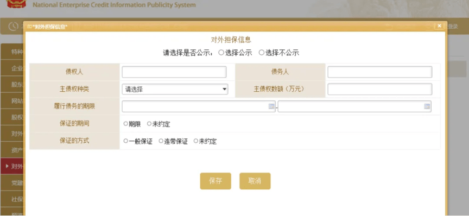Click the national emblem logo
This screenshot has height=216, width=469.
pos(16,4)
